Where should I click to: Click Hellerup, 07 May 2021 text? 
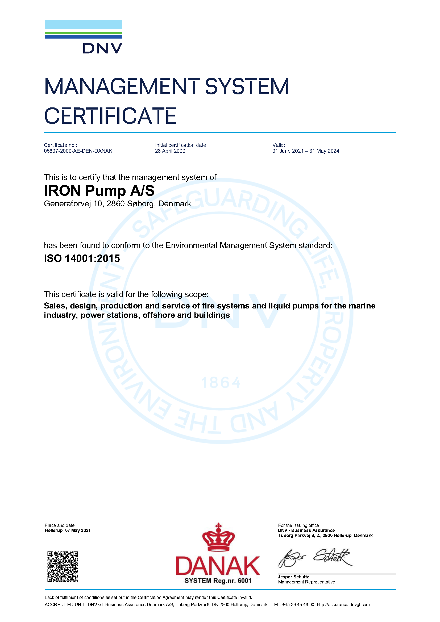[x=68, y=531]
